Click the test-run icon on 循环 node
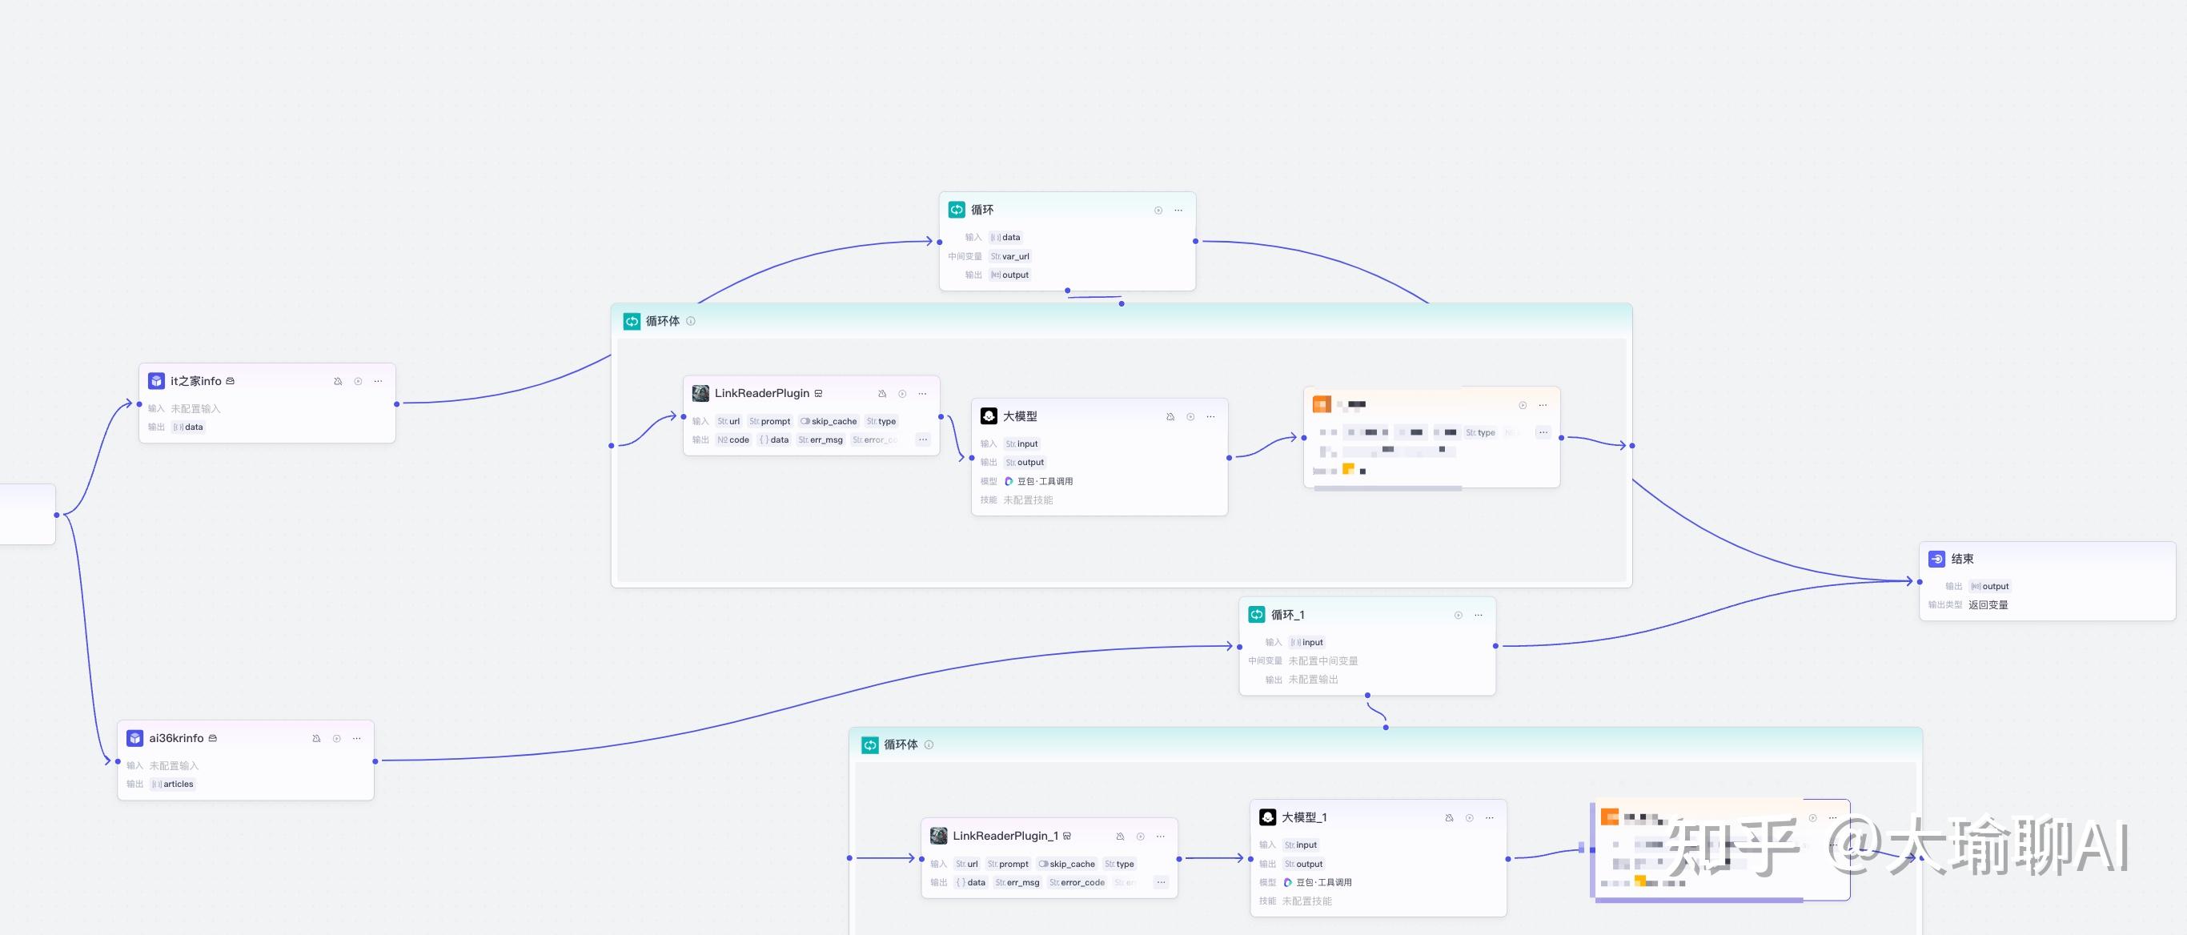 1158,210
